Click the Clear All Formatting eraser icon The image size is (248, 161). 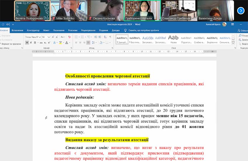pos(69,37)
